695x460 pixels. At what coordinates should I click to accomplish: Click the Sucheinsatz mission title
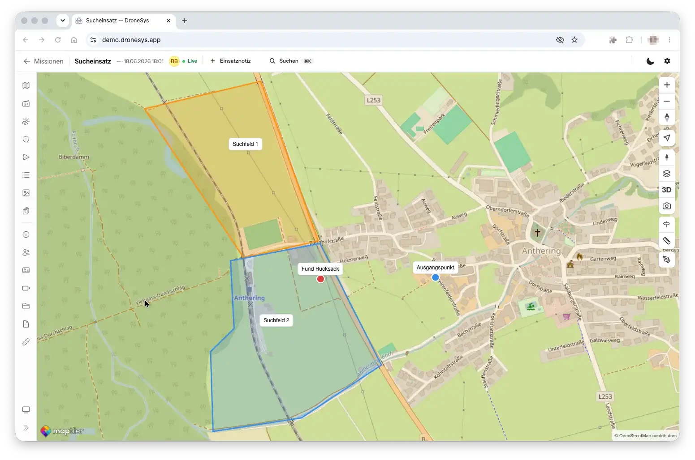(x=93, y=61)
